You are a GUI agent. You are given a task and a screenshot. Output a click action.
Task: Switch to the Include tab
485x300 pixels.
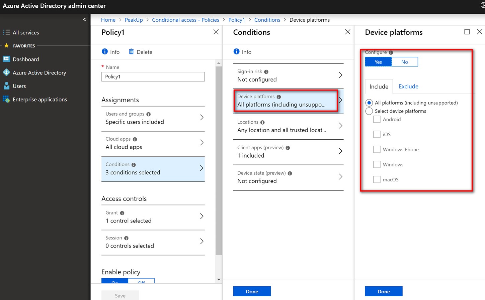[x=379, y=87]
